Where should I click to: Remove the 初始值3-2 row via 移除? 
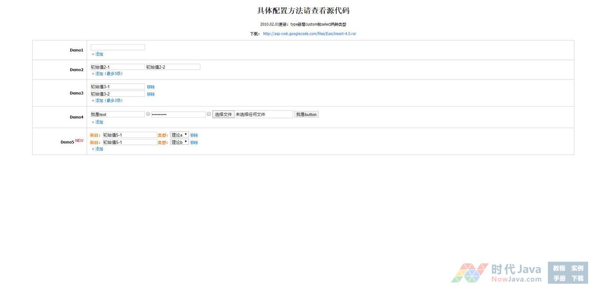coord(151,94)
